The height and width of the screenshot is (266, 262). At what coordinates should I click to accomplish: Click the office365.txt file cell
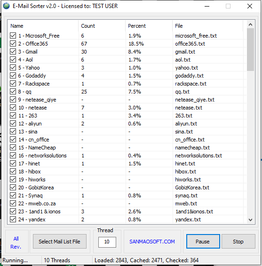pyautogui.click(x=190, y=44)
